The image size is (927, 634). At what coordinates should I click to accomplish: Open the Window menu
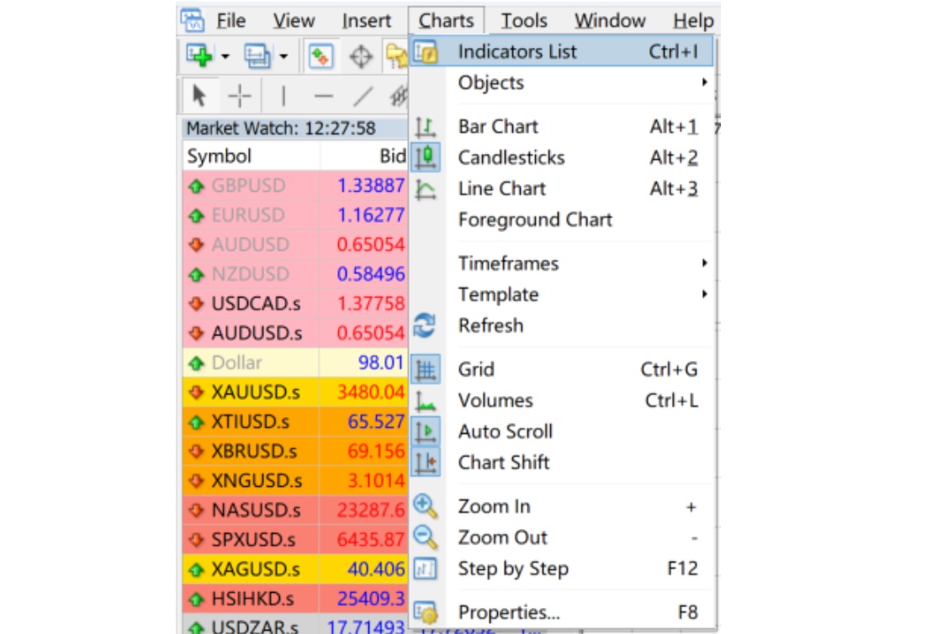tap(610, 21)
